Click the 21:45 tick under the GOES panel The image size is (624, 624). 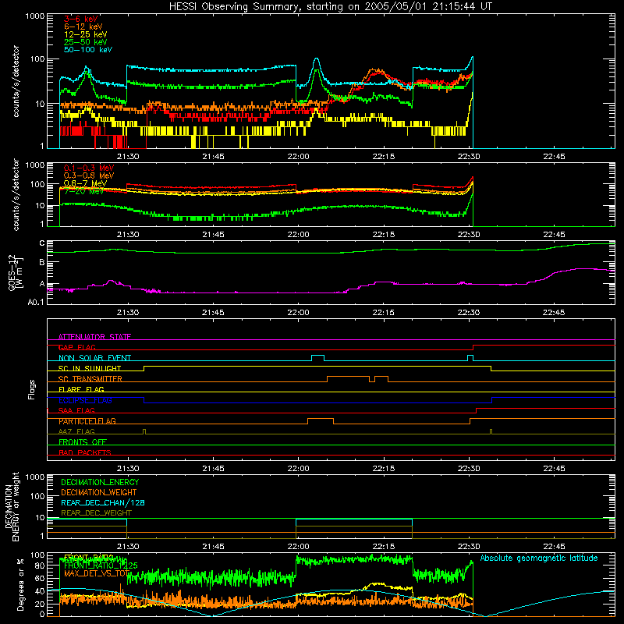pyautogui.click(x=213, y=313)
